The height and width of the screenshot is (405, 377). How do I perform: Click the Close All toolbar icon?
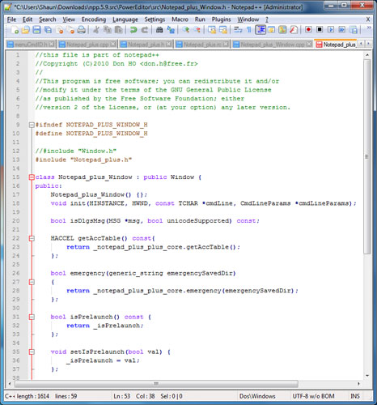pyautogui.click(x=70, y=30)
